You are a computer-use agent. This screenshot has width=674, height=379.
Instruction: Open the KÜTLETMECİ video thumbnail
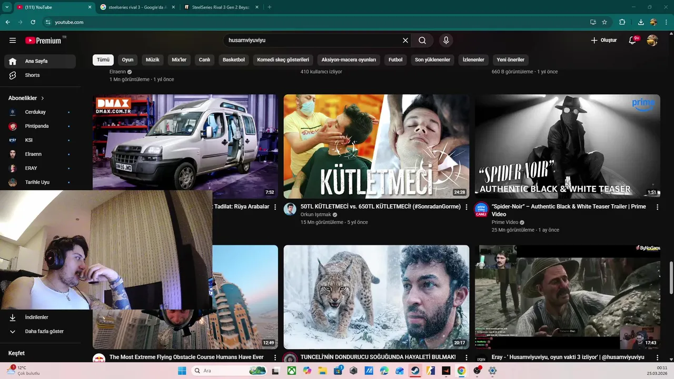coord(376,146)
